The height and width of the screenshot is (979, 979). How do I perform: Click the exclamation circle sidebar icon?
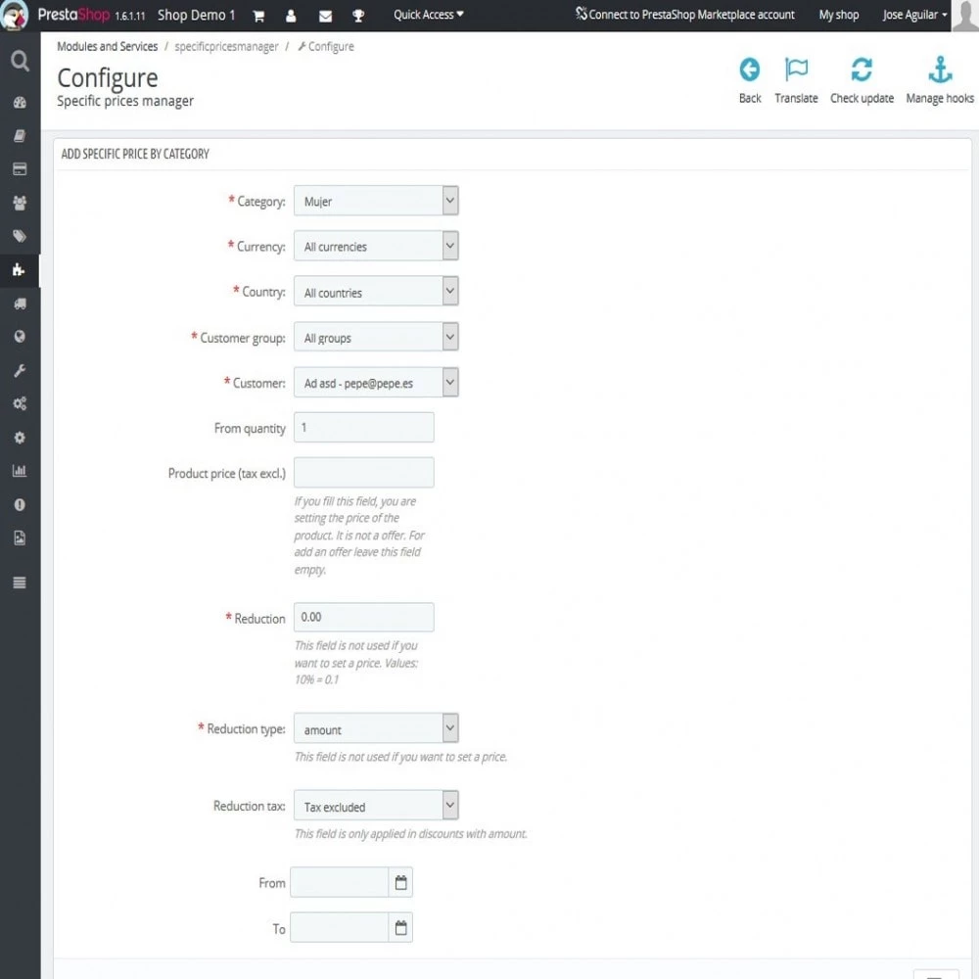(20, 504)
